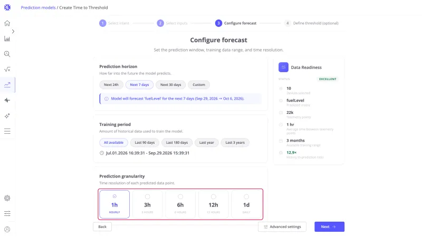Click the Data Readiness chart icon
Image resolution: width=422 pixels, height=237 pixels.
[283, 67]
